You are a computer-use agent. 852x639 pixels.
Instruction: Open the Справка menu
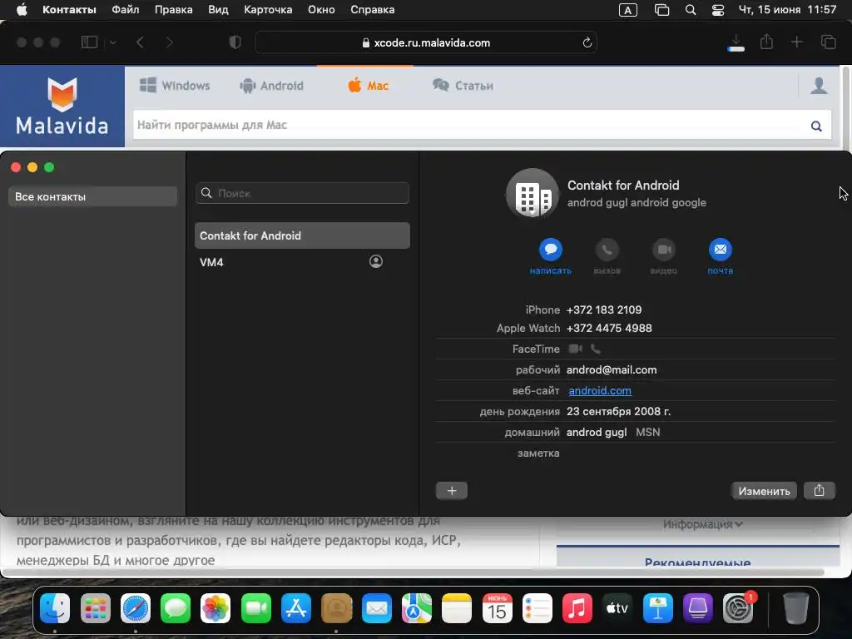pos(372,10)
